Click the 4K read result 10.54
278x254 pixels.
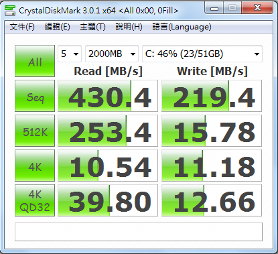click(x=108, y=166)
